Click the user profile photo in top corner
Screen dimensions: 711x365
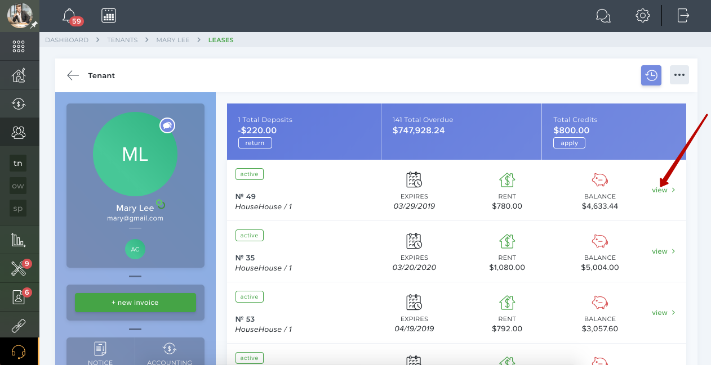pos(20,15)
